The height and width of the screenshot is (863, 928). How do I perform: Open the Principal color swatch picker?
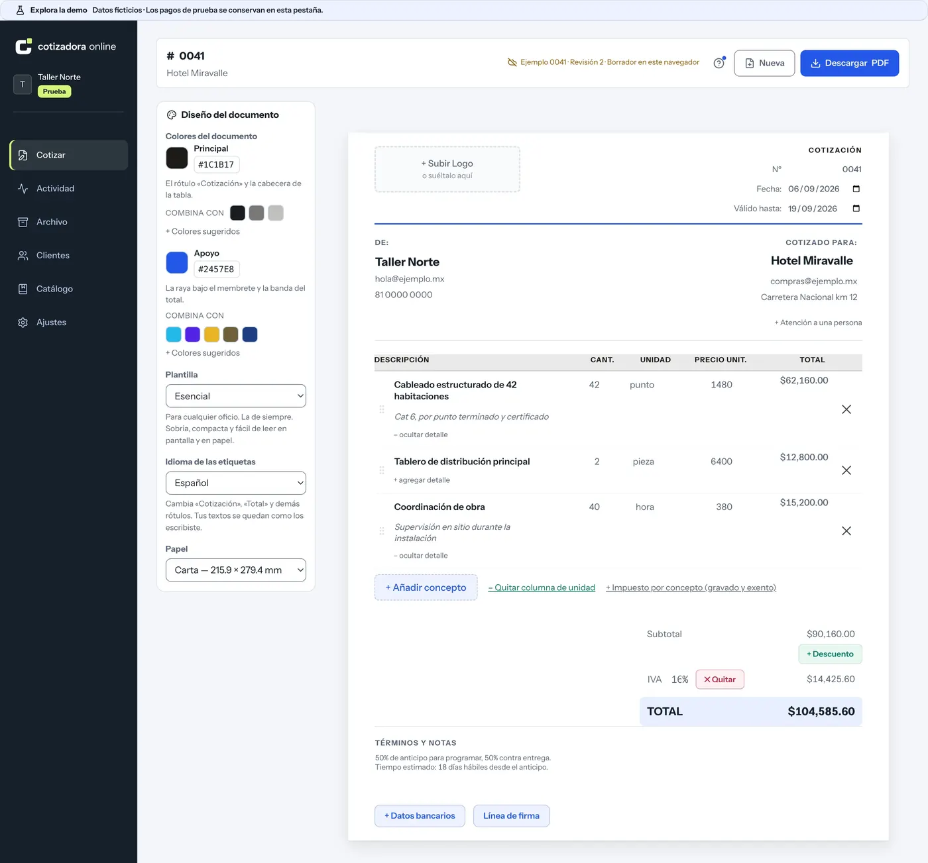coord(177,158)
